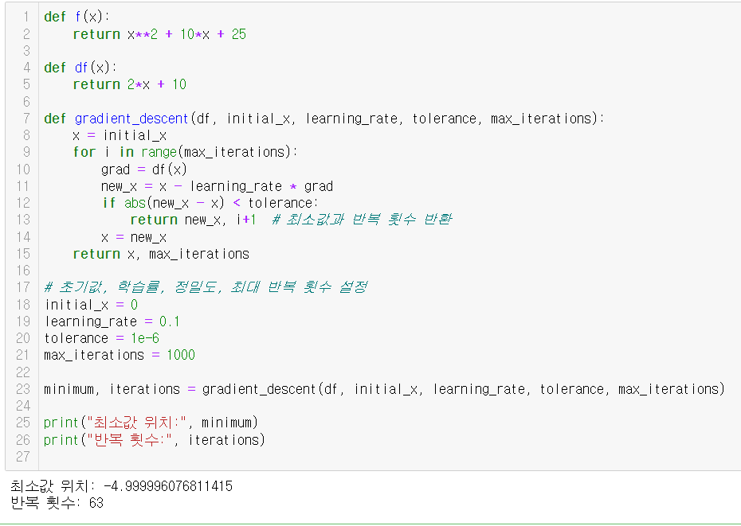Click 'grad = df(x)' on line 10
This screenshot has width=741, height=526.
point(144,169)
